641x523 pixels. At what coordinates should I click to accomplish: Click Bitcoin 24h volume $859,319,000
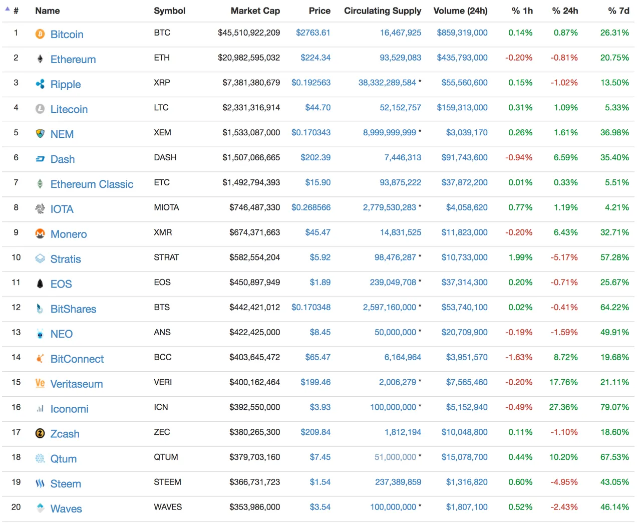(462, 33)
